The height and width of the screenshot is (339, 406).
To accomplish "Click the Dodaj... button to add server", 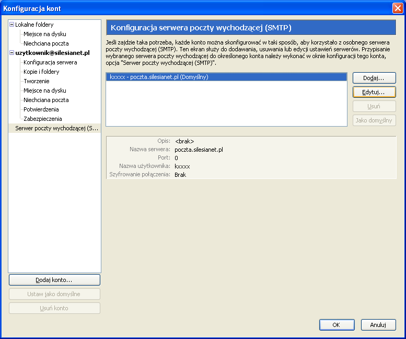I will [374, 78].
